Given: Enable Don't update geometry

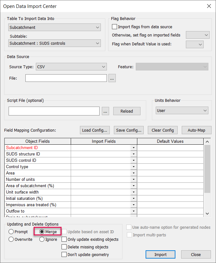Looking at the screenshot, I should [64, 254].
